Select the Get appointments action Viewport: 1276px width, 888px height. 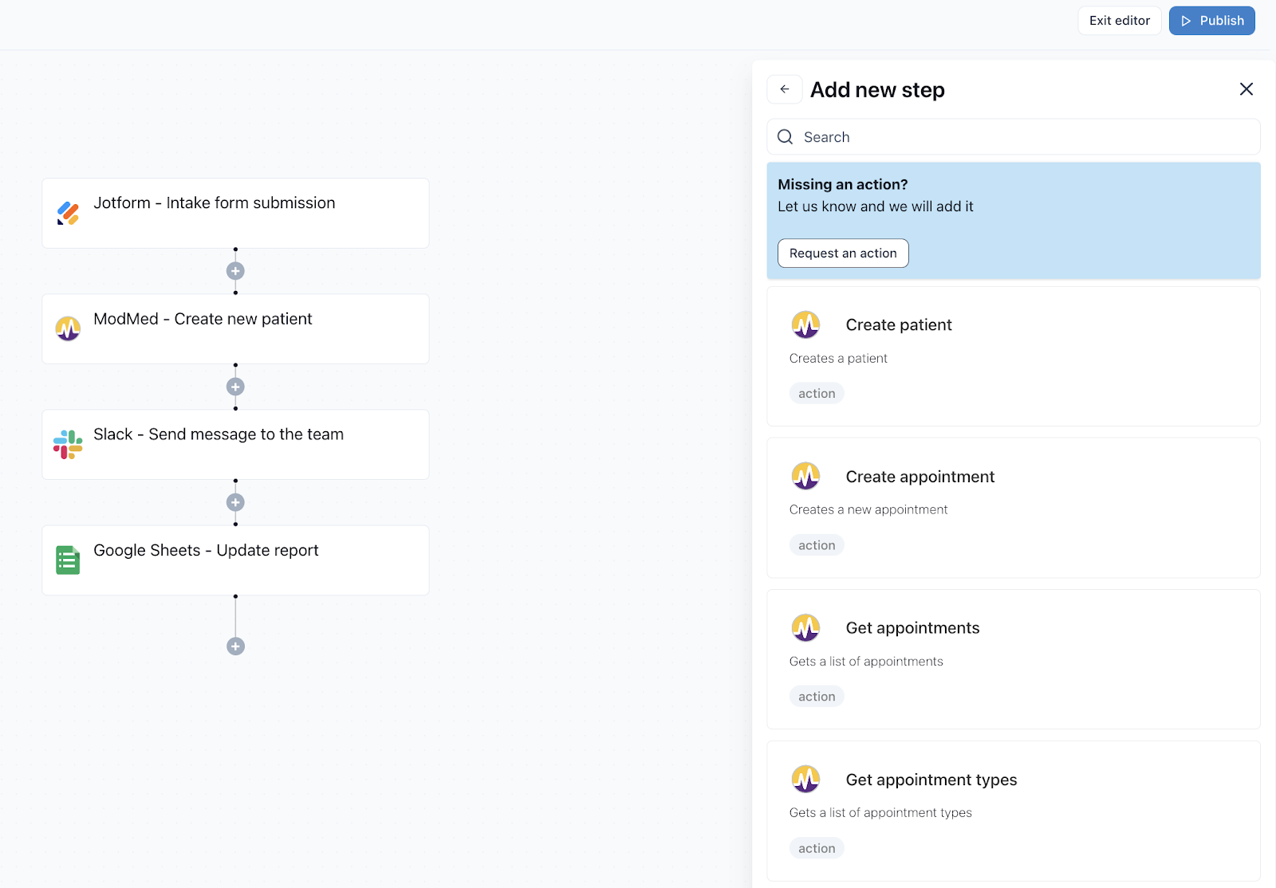point(1014,659)
